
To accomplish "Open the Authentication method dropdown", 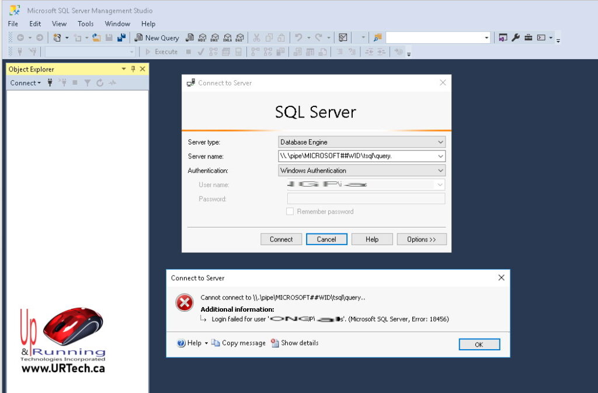I will pos(440,170).
